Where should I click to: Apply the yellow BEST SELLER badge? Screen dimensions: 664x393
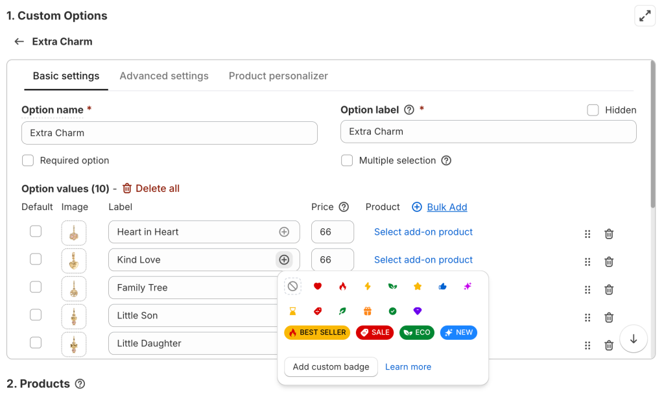pos(317,333)
